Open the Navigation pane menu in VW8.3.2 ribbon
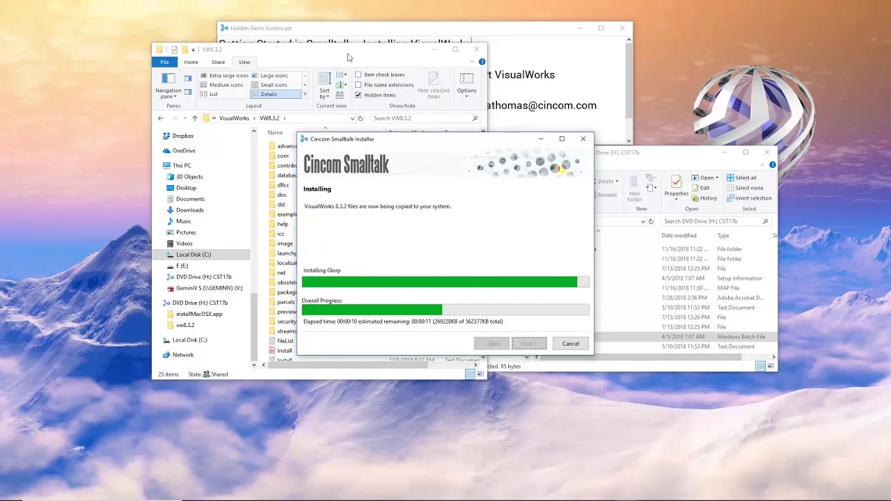891x501 pixels. point(168,86)
